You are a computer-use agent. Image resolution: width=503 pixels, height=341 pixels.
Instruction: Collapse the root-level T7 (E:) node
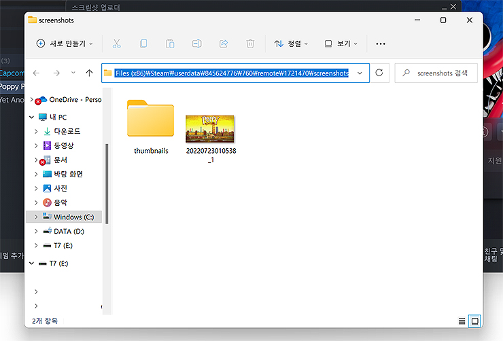coord(31,264)
